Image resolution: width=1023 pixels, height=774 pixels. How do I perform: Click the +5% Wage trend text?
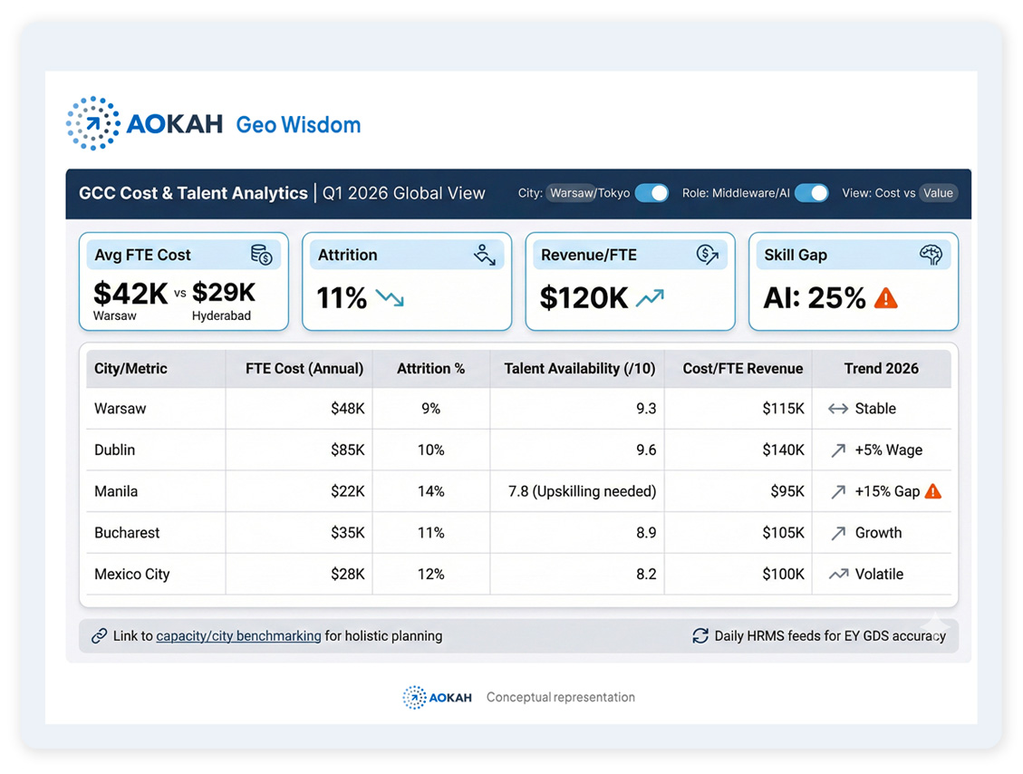coord(889,450)
